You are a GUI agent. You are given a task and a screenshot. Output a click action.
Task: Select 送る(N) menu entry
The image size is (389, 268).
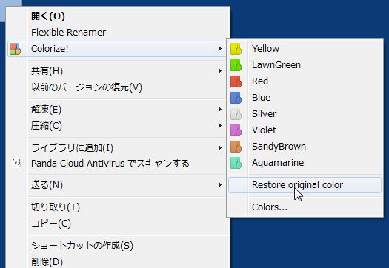118,185
